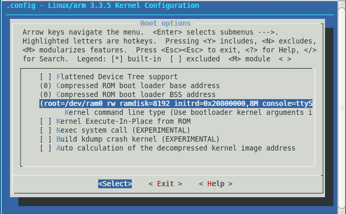Enable Kernel Execute-In-Place from ROM
Image resolution: width=346 pixels, height=214 pixels.
tap(115, 121)
